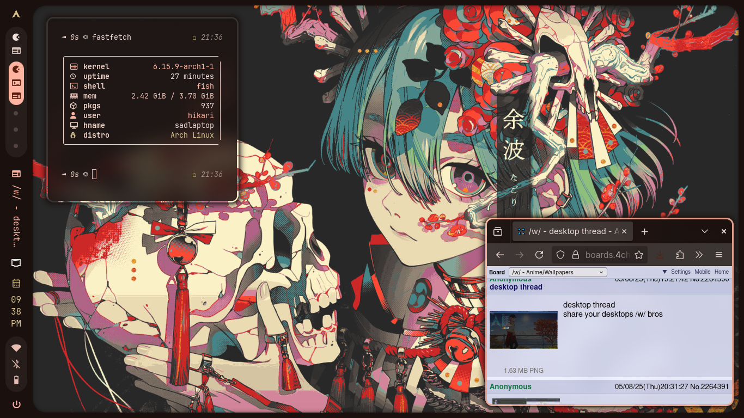Screen dimensions: 744x418
Task: Click the 'fastfetch' command in terminal
Action: pyautogui.click(x=112, y=37)
